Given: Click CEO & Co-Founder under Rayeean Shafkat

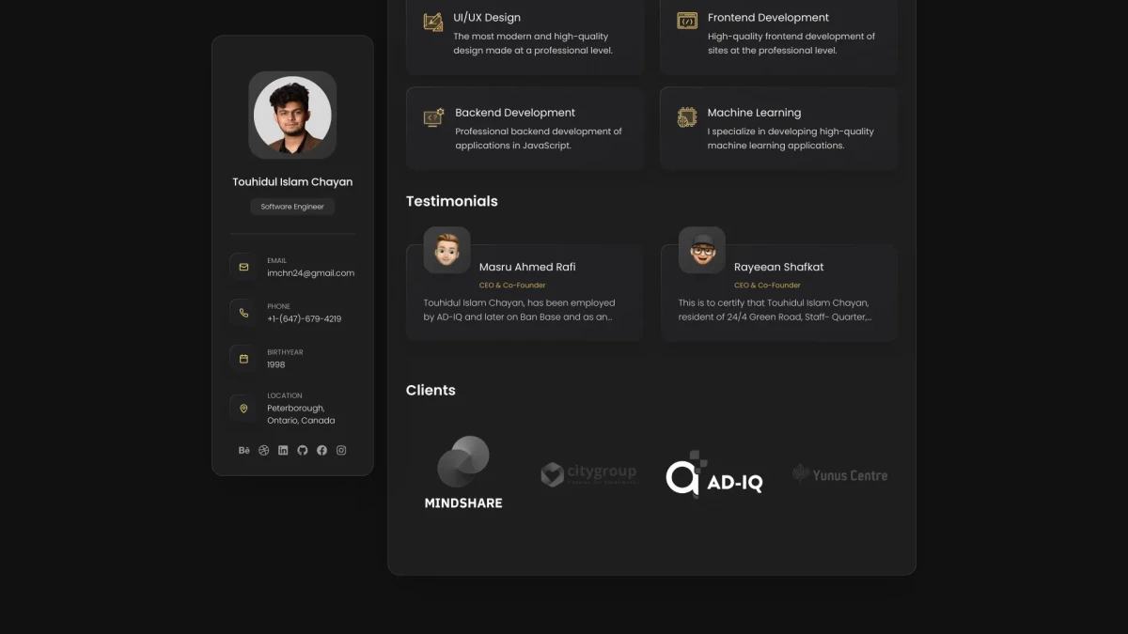Looking at the screenshot, I should click(767, 286).
